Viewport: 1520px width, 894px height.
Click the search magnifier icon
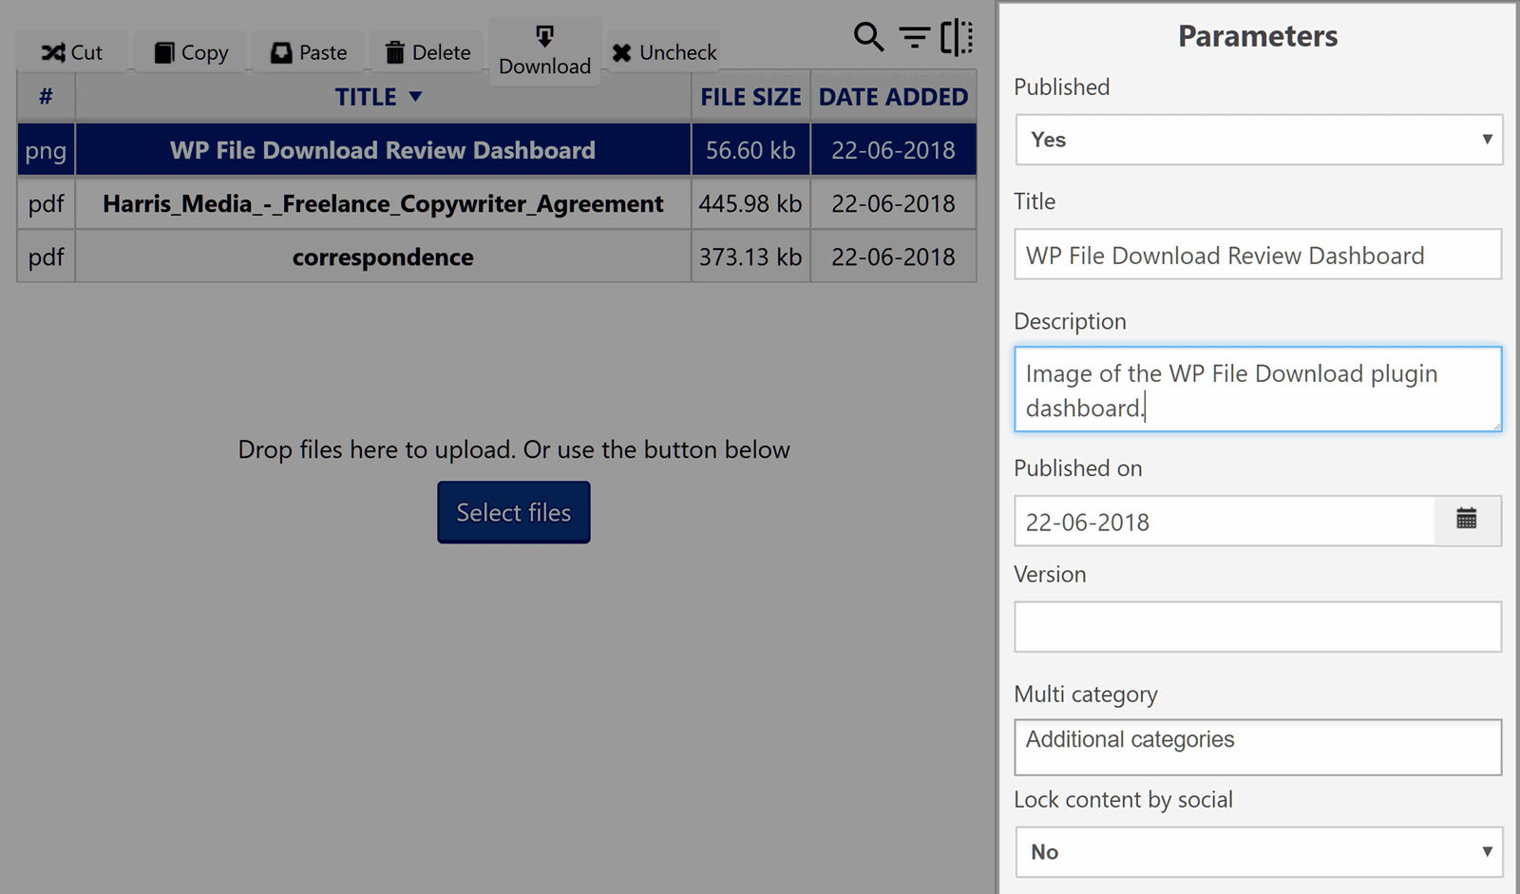[868, 37]
